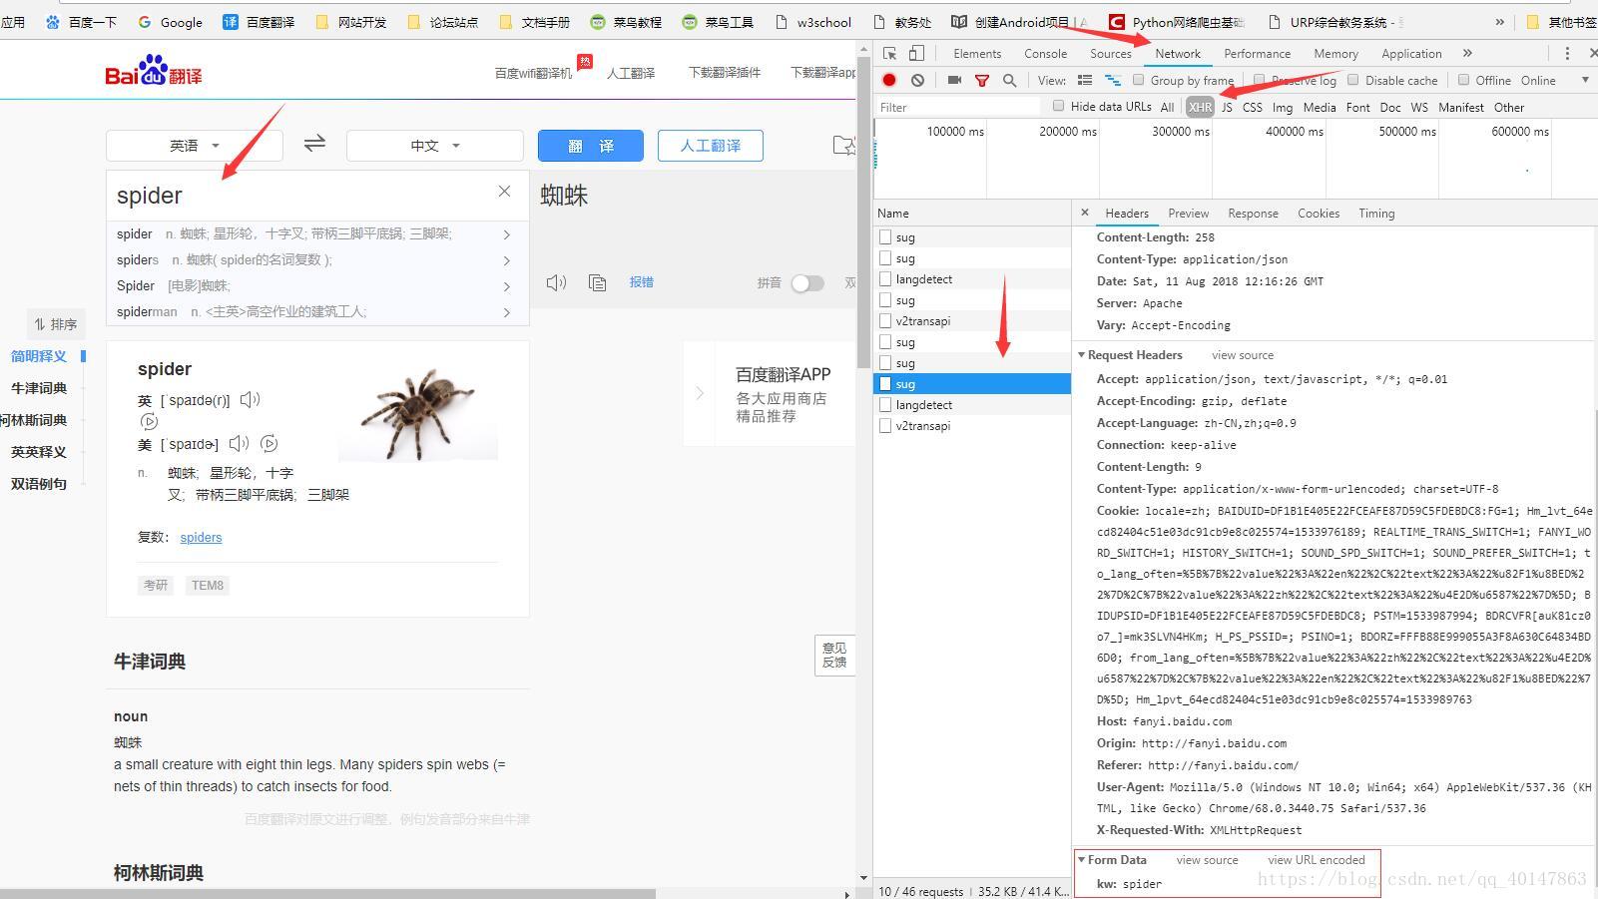Close the request details pane
1598x899 pixels.
[x=1085, y=213]
